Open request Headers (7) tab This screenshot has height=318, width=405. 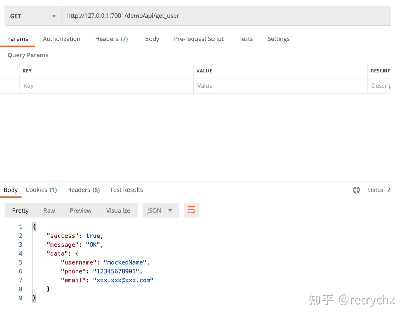click(x=111, y=39)
